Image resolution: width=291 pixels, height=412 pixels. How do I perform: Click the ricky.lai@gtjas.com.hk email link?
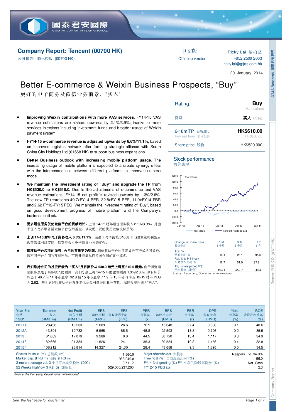click(243, 64)
